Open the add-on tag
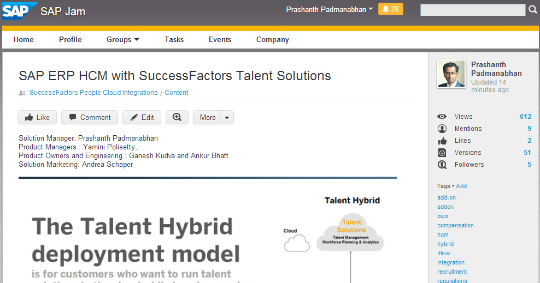This screenshot has width=540, height=283. pos(447,197)
